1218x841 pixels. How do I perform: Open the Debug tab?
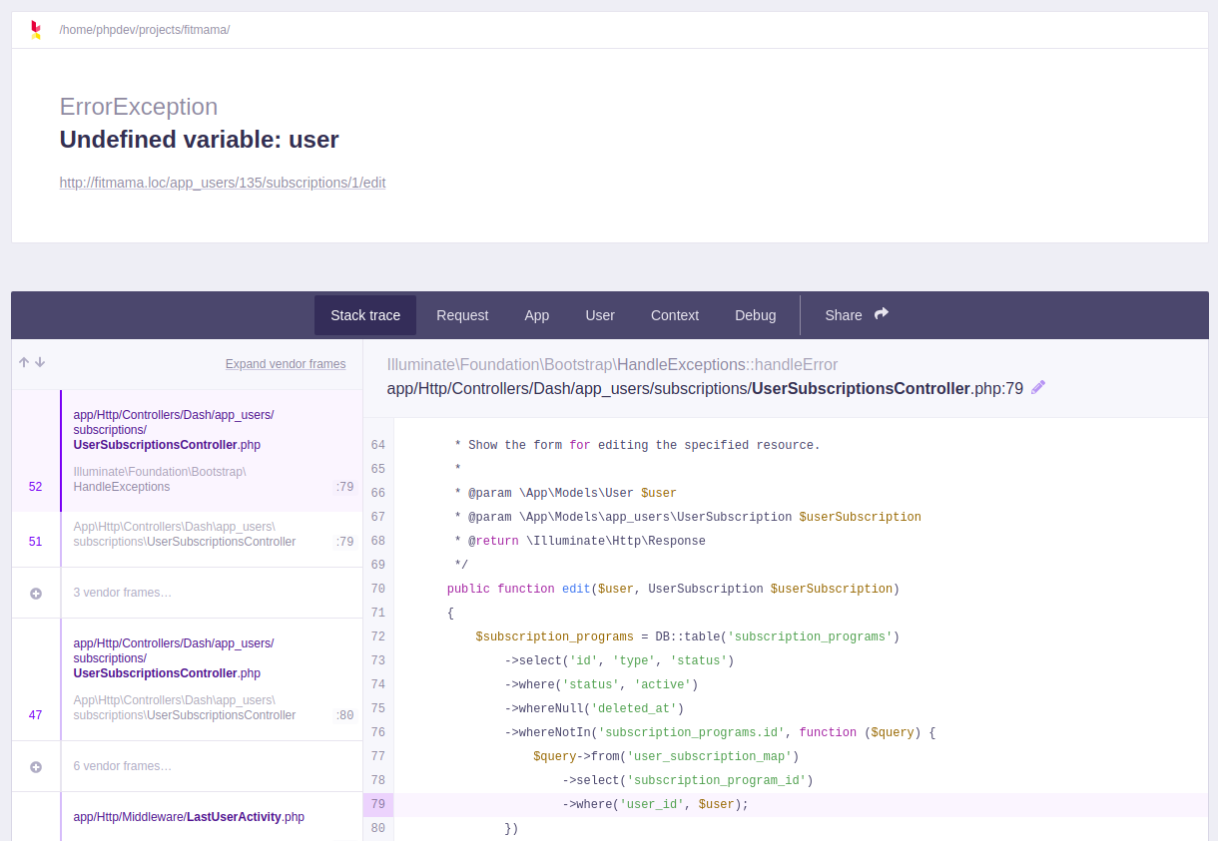pos(756,315)
